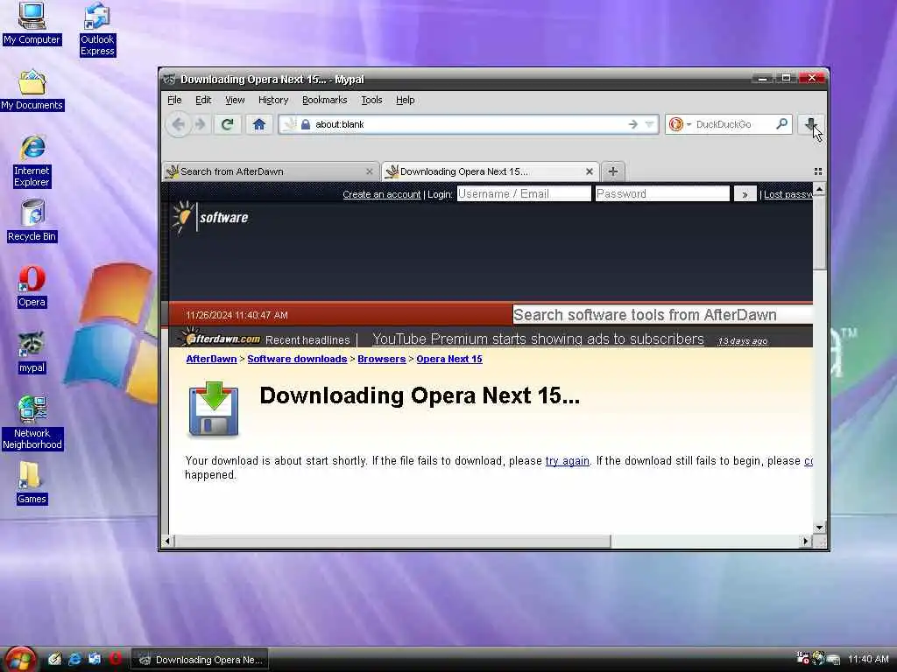The height and width of the screenshot is (672, 897).
Task: Click the Opera Next 15 breadcrumb link
Action: (449, 359)
